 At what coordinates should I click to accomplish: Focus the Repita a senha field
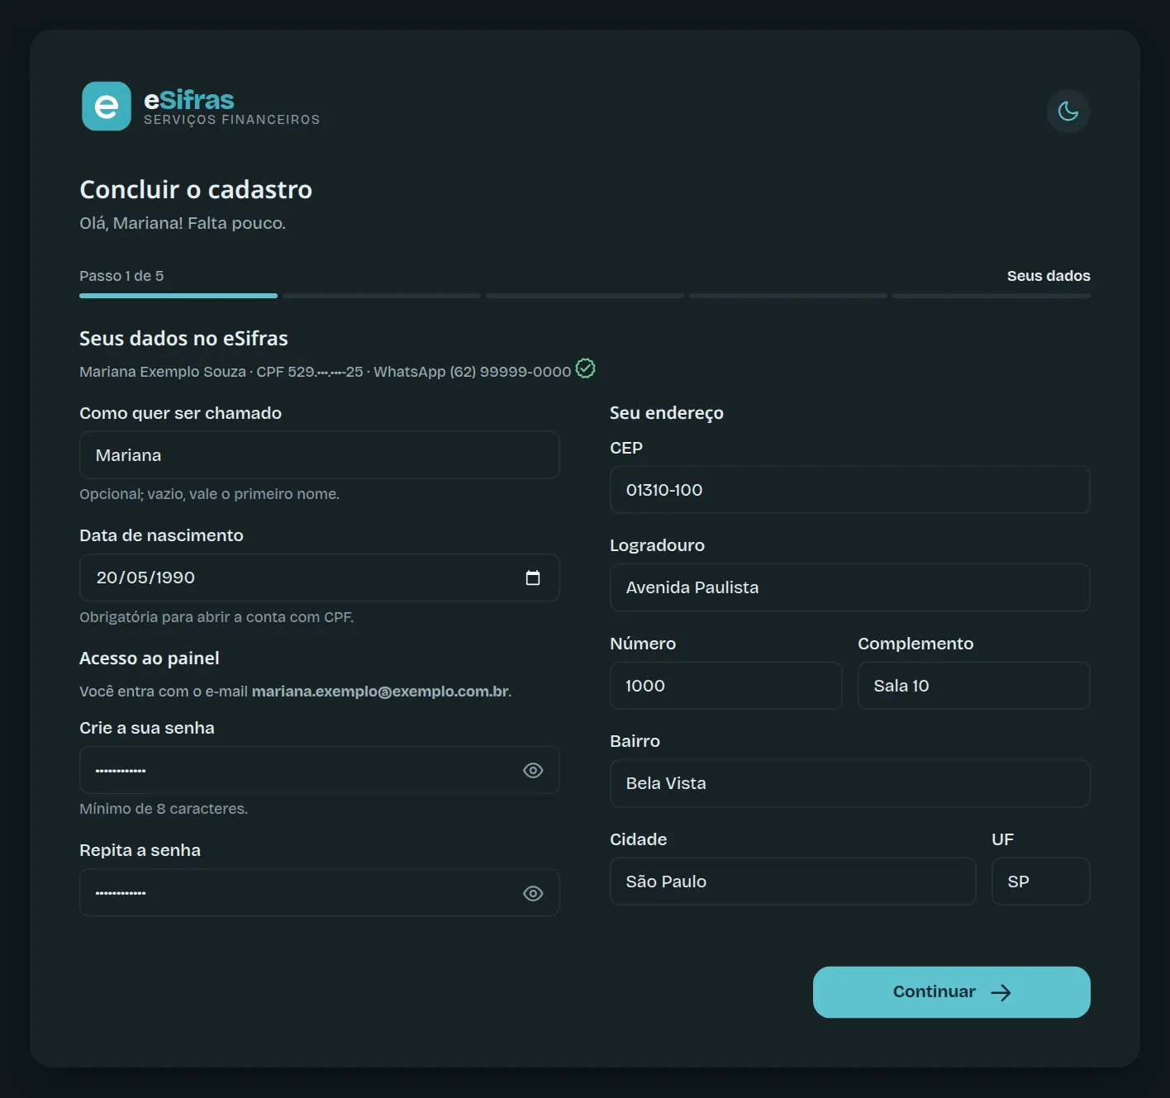pyautogui.click(x=320, y=893)
